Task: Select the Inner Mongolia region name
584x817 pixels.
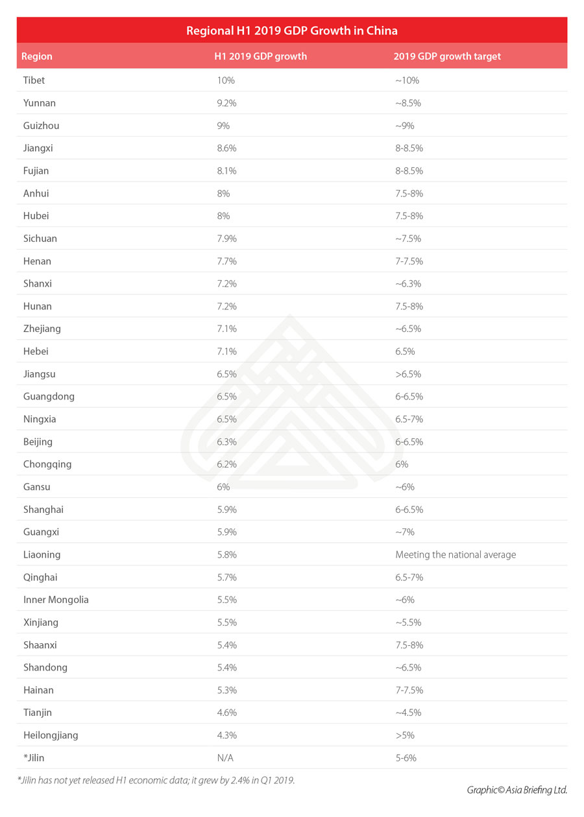Action: coord(56,600)
